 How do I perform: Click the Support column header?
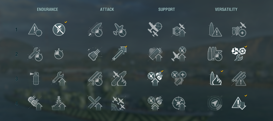click(167, 9)
